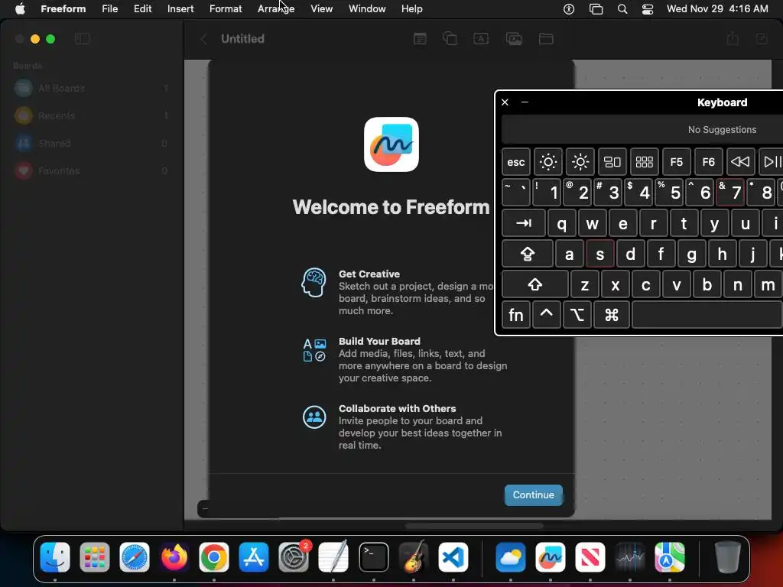
Task: Toggle the fn key
Action: click(x=516, y=315)
